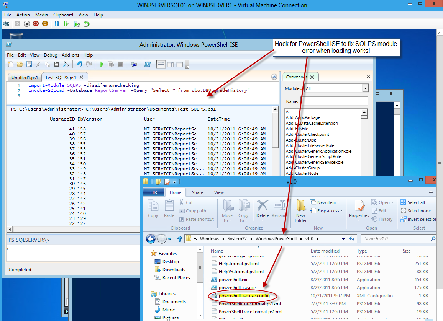Show script pane on right layout

171,65
